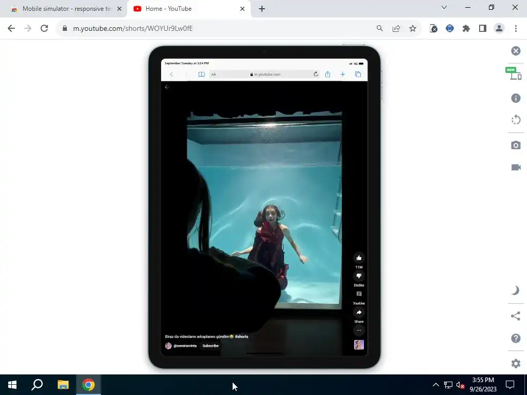Click the Chrome zoom magnifier icon
Image resolution: width=527 pixels, height=395 pixels.
(x=380, y=28)
